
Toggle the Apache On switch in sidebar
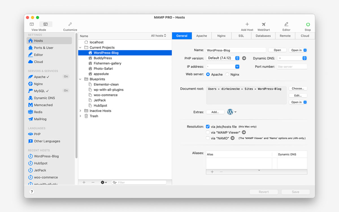[66, 77]
